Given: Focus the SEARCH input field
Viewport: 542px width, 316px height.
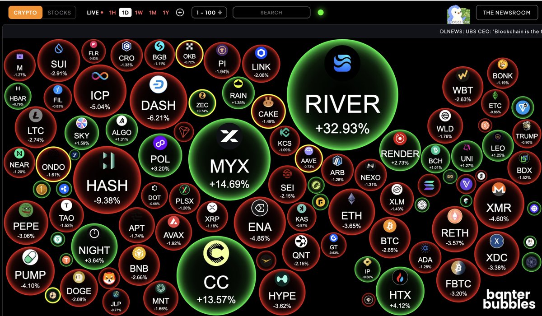Looking at the screenshot, I should tap(271, 13).
